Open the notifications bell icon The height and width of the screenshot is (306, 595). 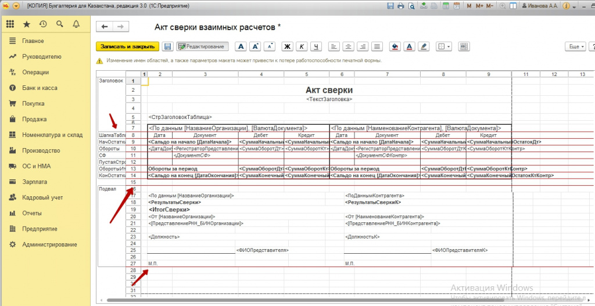[76, 24]
